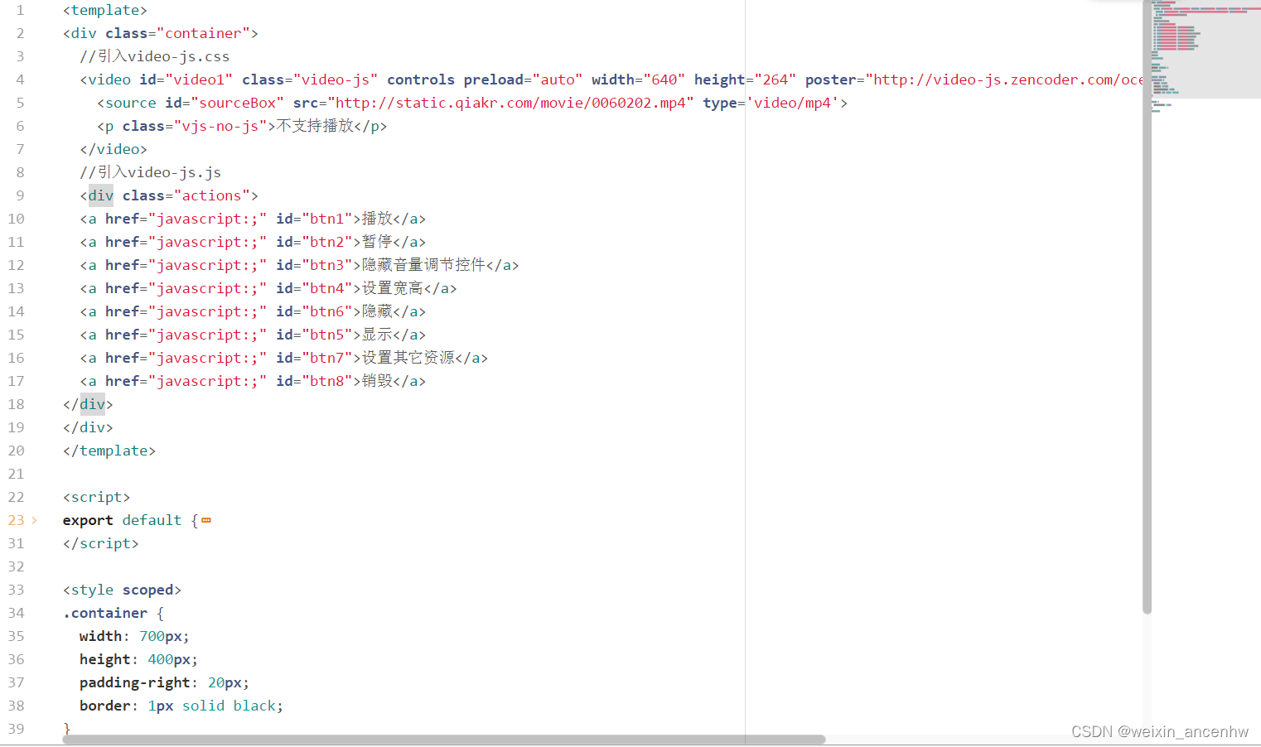
Task: Click the 'btn1' id value on line 10
Action: [327, 219]
